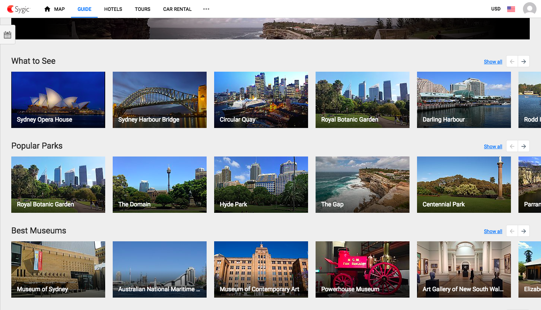Move Popular Parks carousel backward
The width and height of the screenshot is (541, 310).
(512, 146)
